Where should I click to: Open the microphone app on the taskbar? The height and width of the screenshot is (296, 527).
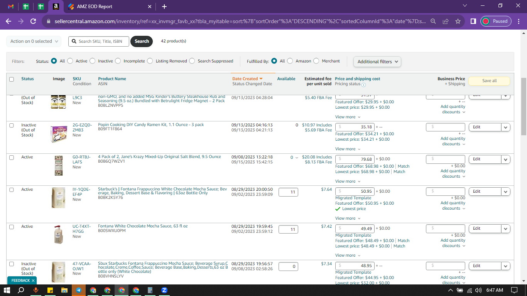coord(36,290)
